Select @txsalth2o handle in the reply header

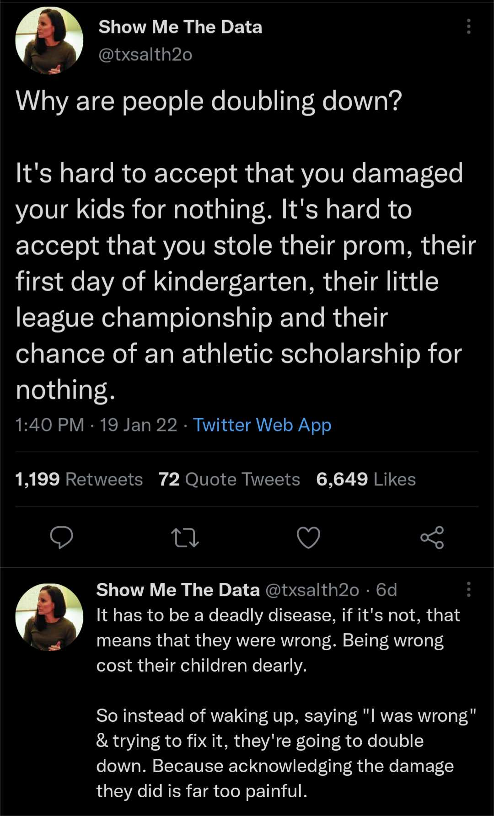(312, 590)
